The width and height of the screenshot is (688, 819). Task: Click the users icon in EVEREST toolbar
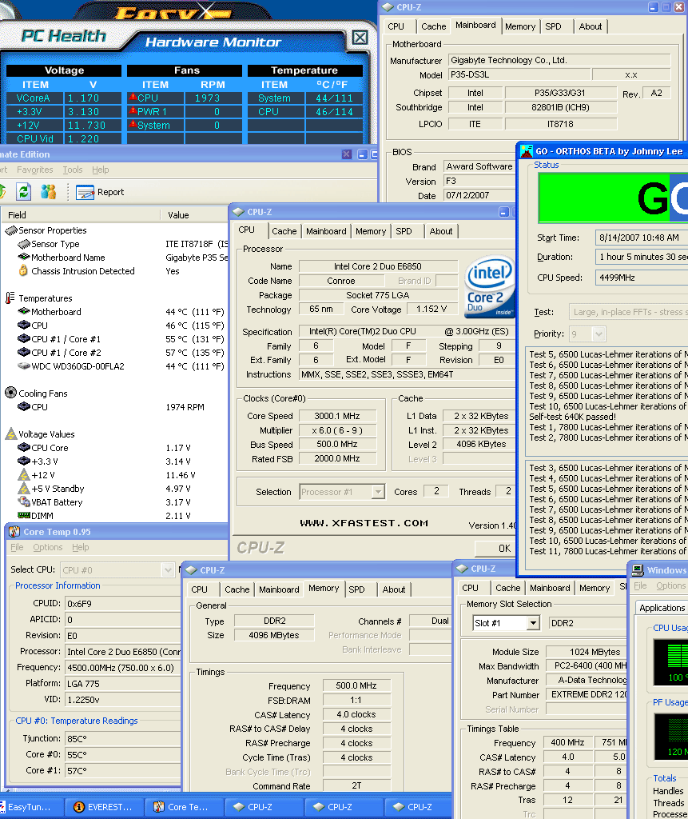click(49, 192)
